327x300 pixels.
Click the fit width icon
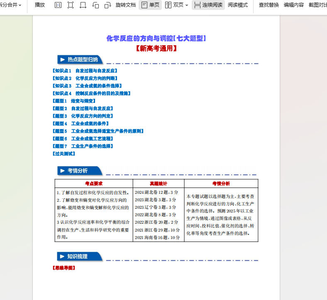click(83, 5)
